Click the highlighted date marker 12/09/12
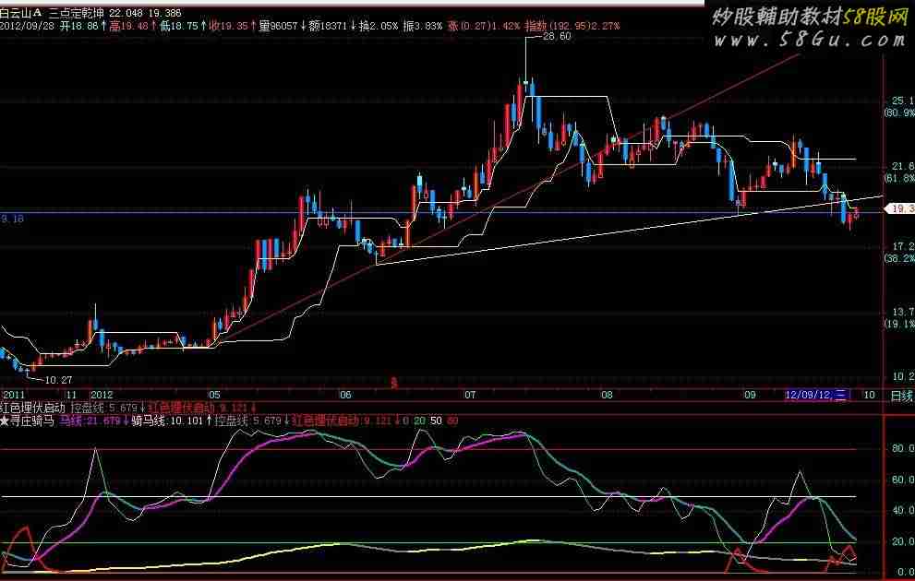Viewport: 915px width, 581px height. pyautogui.click(x=817, y=395)
